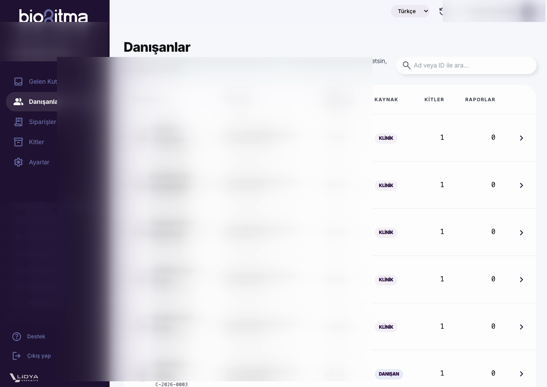Image resolution: width=547 pixels, height=387 pixels.
Task: Click the Destek question mark icon
Action: [17, 337]
